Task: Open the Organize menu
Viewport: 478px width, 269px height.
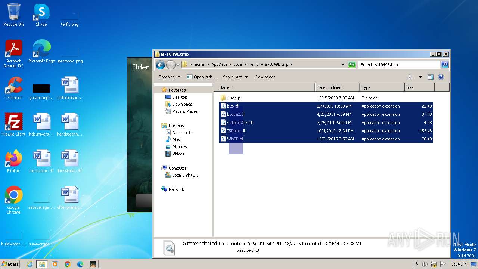Action: pyautogui.click(x=169, y=77)
